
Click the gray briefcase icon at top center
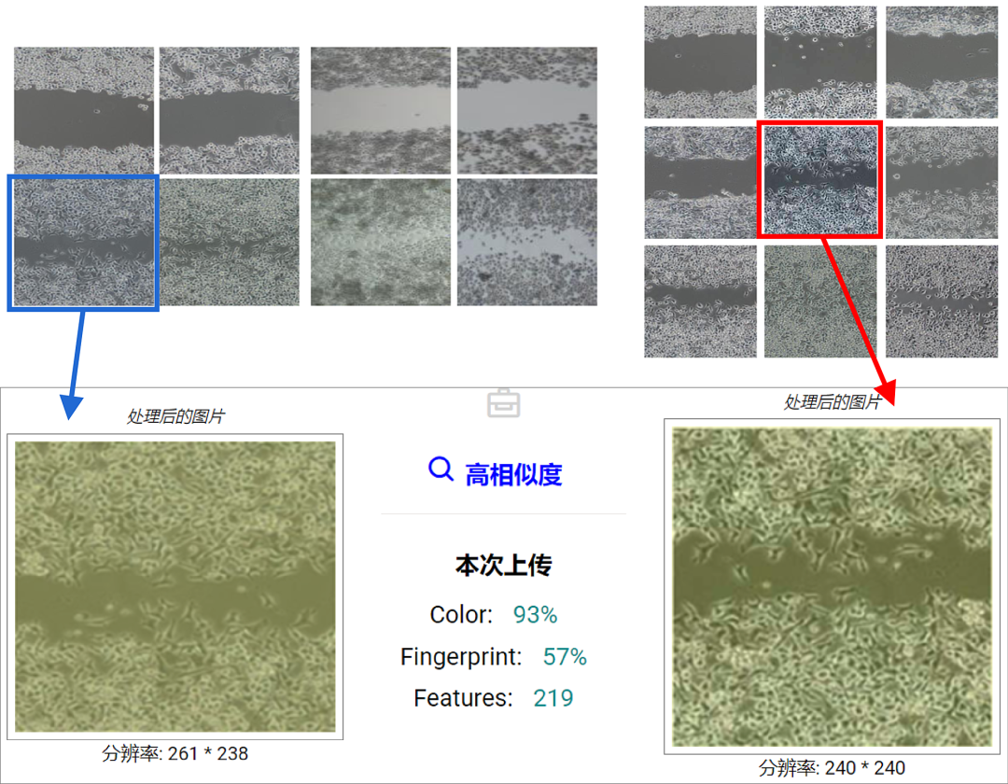[x=504, y=402]
